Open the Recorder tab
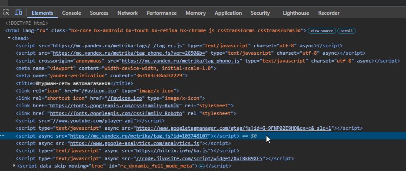Screen dimensions: 406x171 (x=329, y=13)
